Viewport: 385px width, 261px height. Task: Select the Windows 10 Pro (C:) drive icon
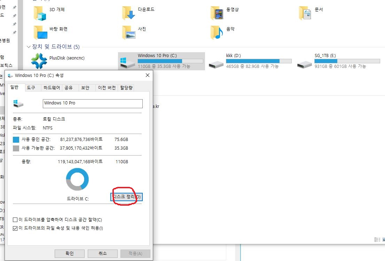pyautogui.click(x=127, y=63)
